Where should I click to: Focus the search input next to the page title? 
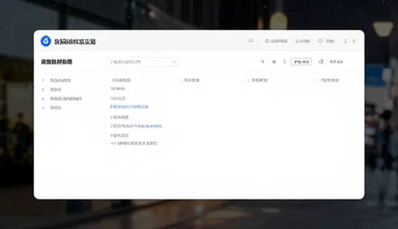coord(142,62)
